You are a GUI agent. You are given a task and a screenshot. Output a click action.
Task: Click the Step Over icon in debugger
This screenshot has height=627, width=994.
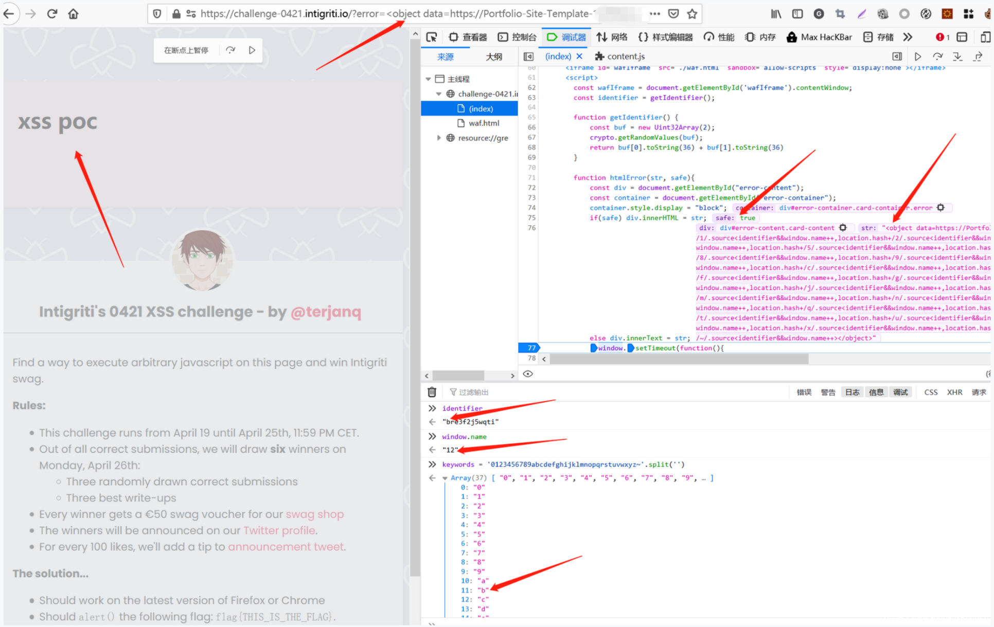[x=937, y=57]
